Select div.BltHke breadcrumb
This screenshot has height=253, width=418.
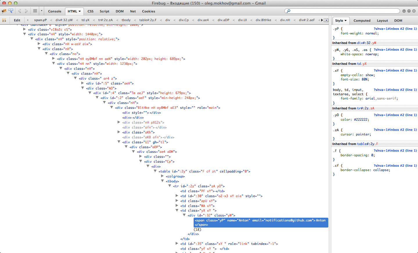(263, 20)
